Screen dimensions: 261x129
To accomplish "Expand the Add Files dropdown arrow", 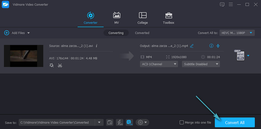I will [28, 33].
